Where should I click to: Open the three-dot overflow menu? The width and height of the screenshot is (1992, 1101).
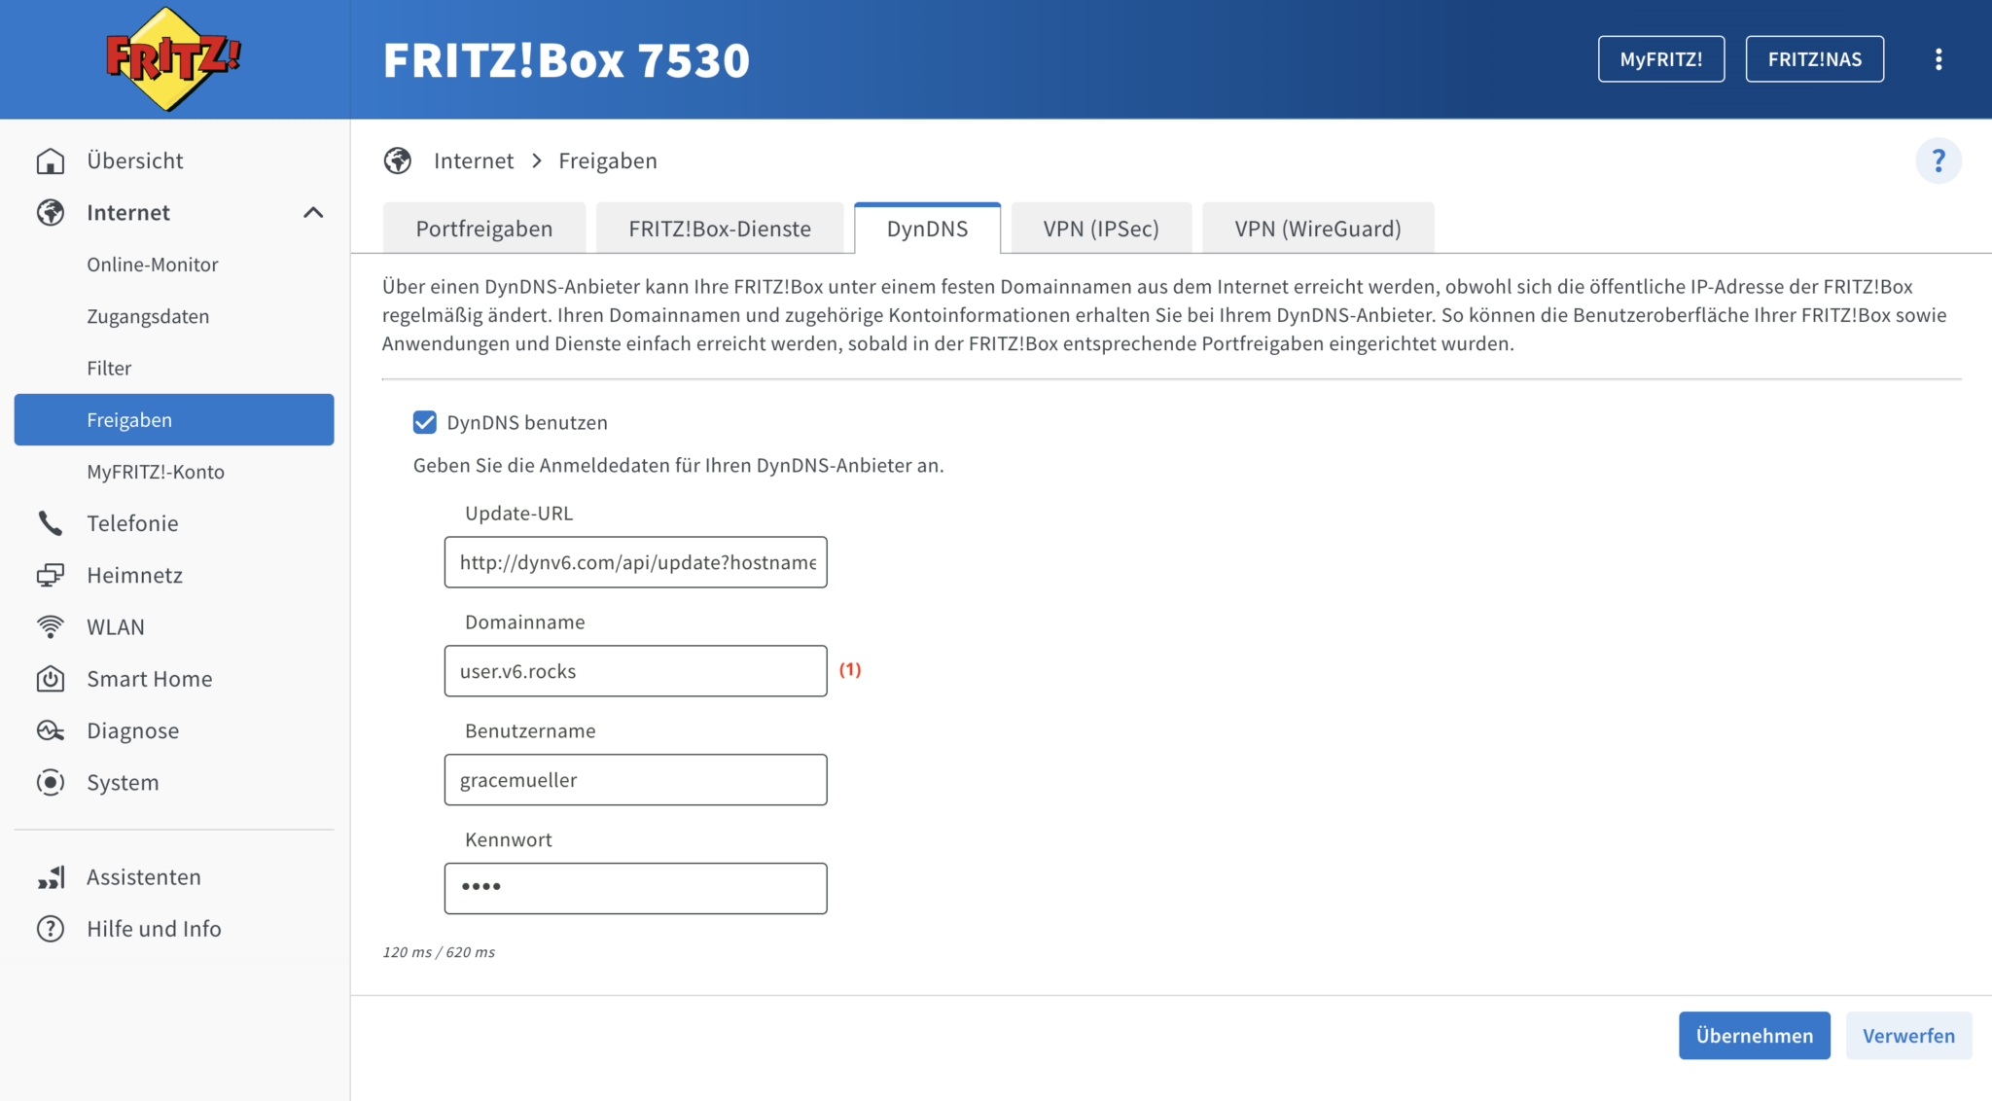(1939, 58)
